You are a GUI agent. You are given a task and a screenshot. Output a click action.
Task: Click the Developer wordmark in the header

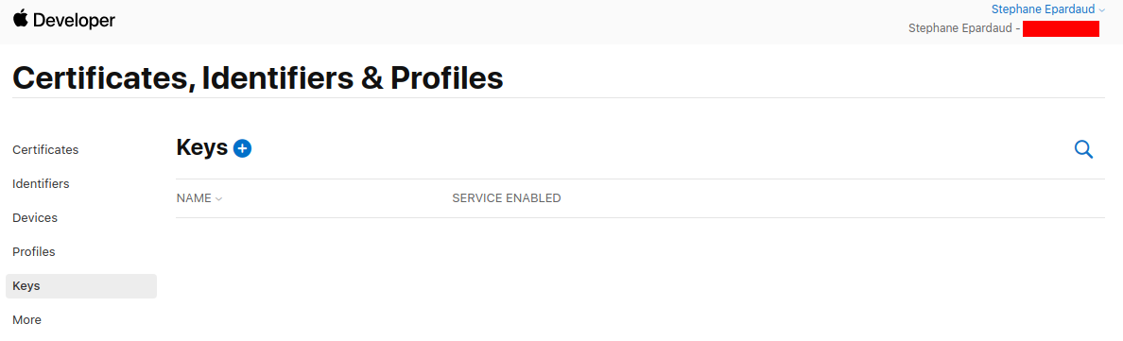[x=74, y=21]
